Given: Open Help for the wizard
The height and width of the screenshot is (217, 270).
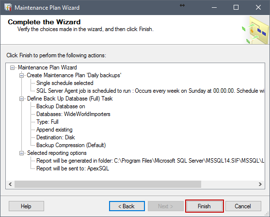Looking at the screenshot, I should [26, 206].
